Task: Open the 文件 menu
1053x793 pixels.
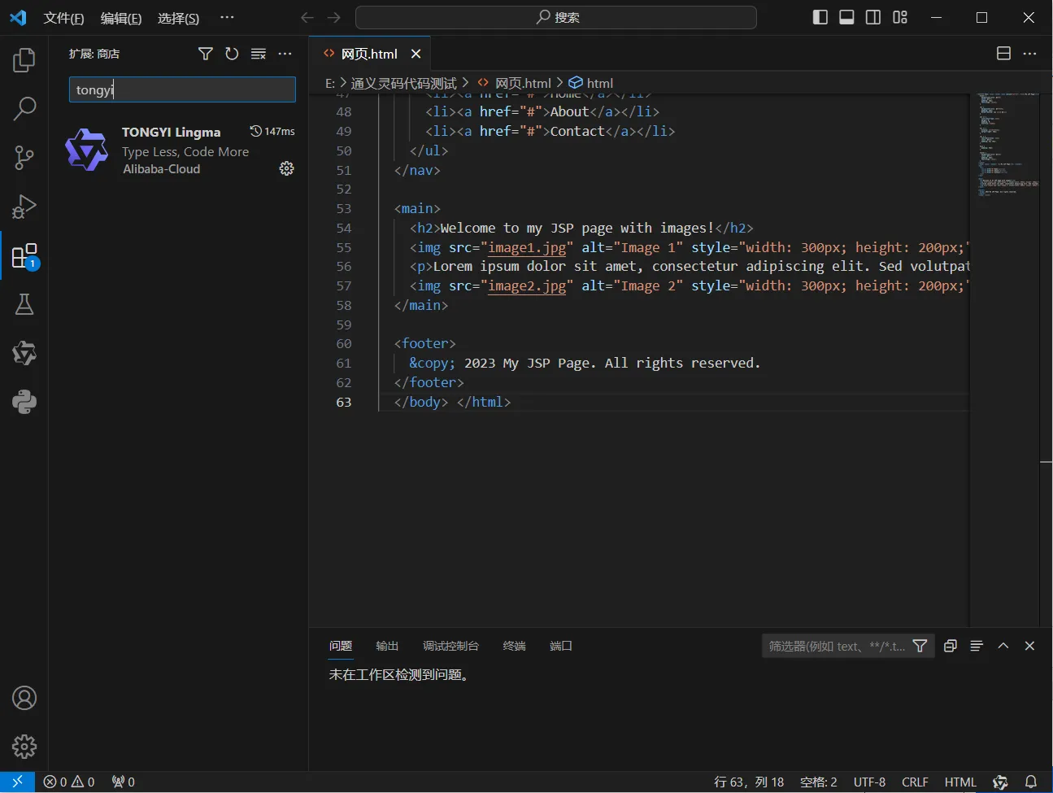Action: tap(63, 18)
